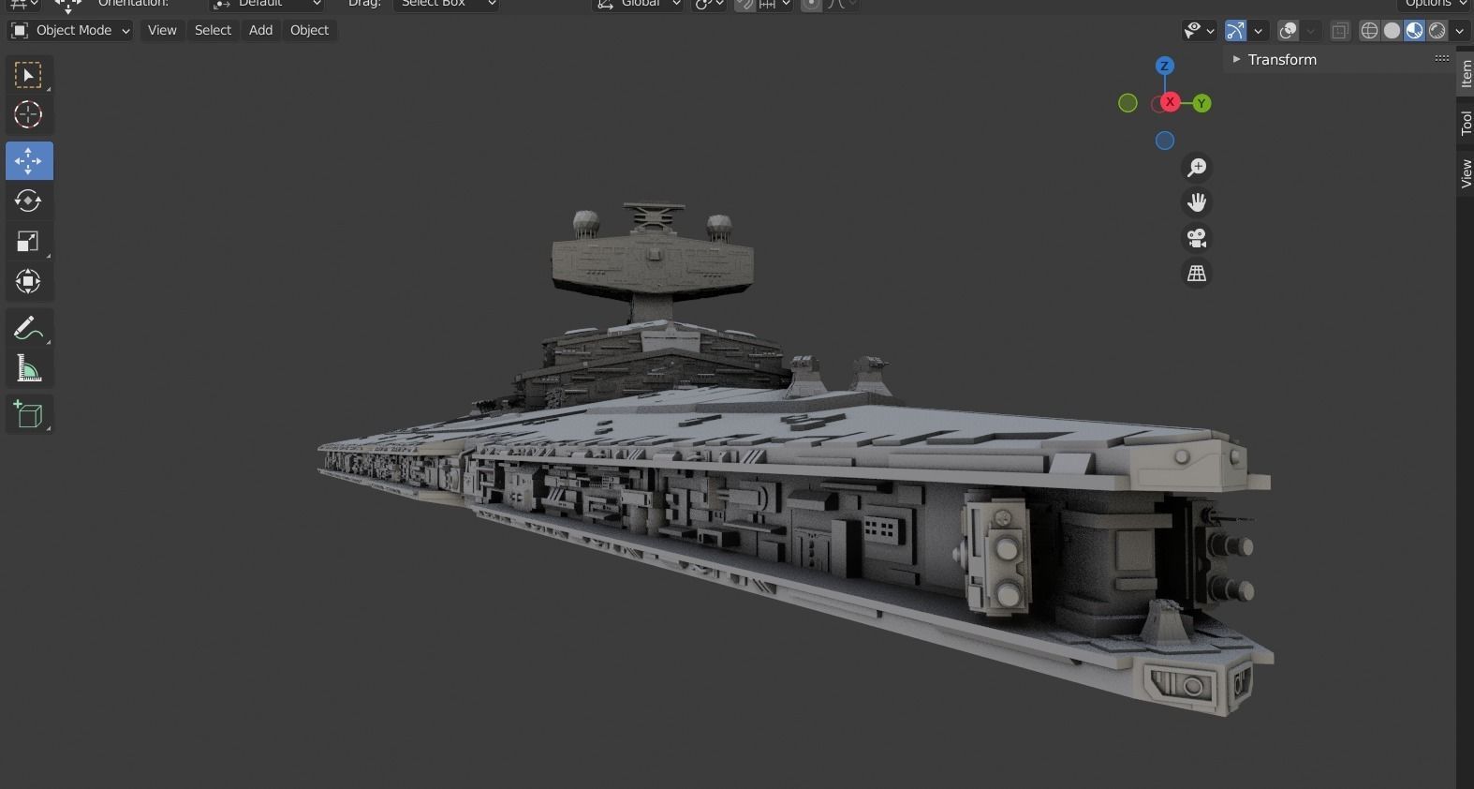The height and width of the screenshot is (789, 1474).
Task: Switch to Material Preview shading
Action: (x=1414, y=31)
